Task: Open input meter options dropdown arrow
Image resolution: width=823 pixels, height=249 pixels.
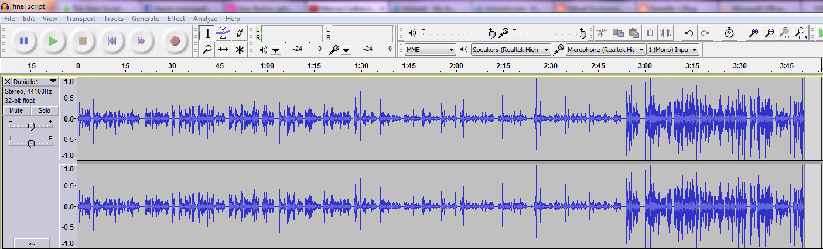Action: 346,50
